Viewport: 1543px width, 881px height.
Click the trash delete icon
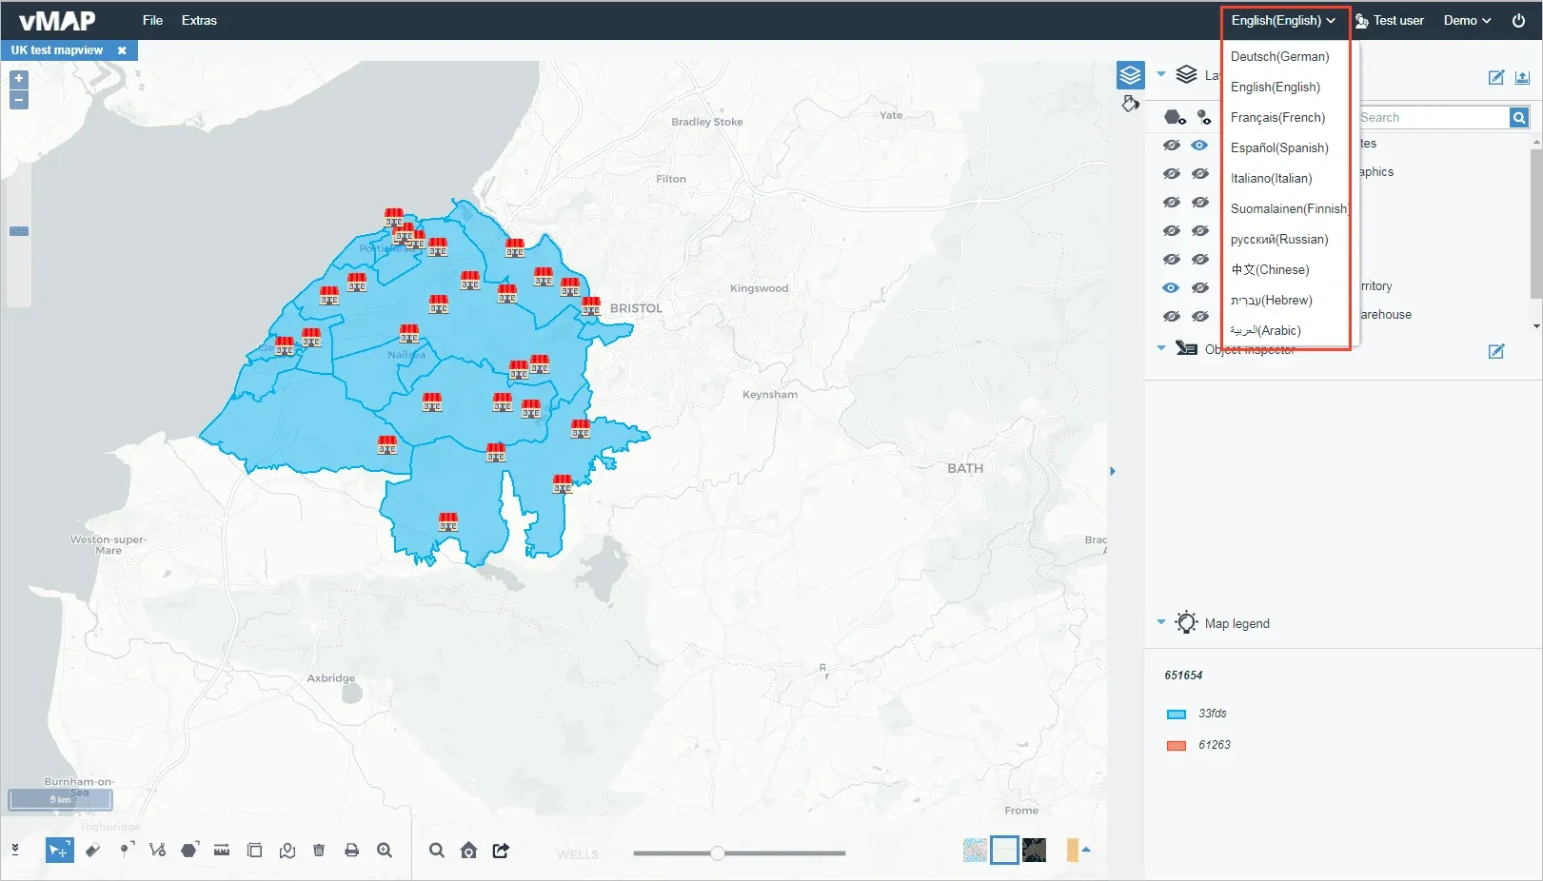pos(319,851)
